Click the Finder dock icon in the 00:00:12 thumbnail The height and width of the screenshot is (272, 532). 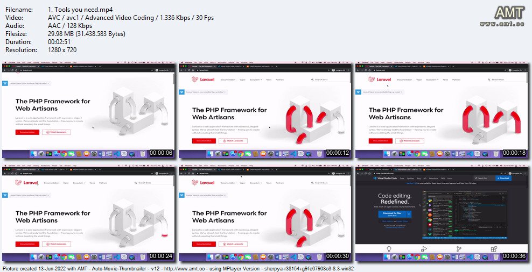[211, 154]
